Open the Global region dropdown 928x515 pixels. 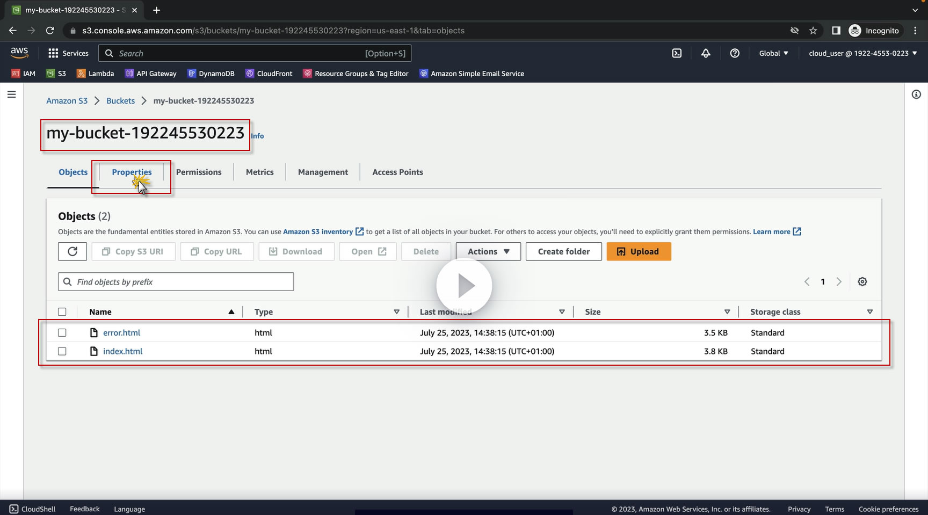[773, 53]
